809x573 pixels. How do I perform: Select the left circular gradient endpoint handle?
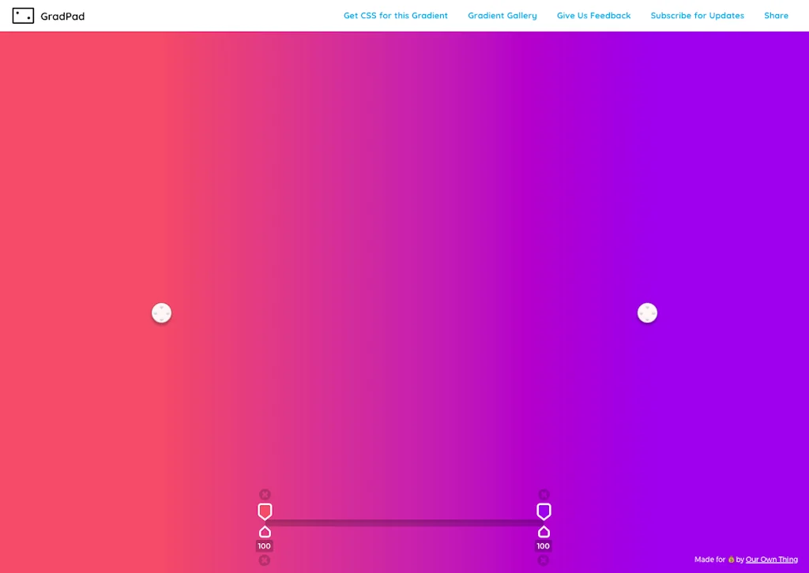[x=161, y=313]
